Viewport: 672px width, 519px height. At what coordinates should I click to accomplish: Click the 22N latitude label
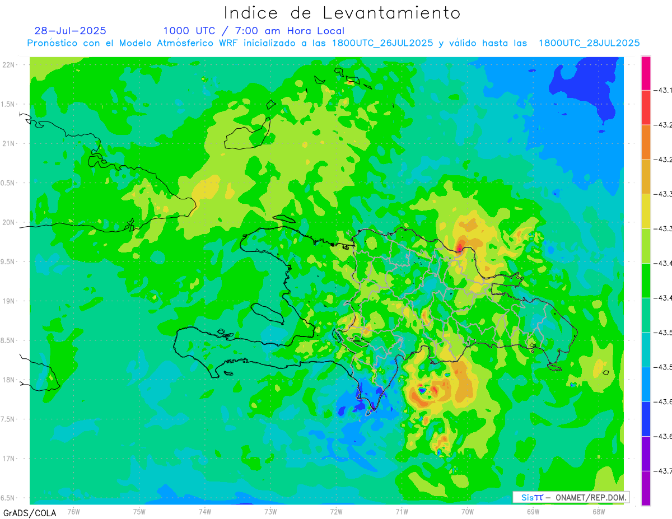coord(9,65)
